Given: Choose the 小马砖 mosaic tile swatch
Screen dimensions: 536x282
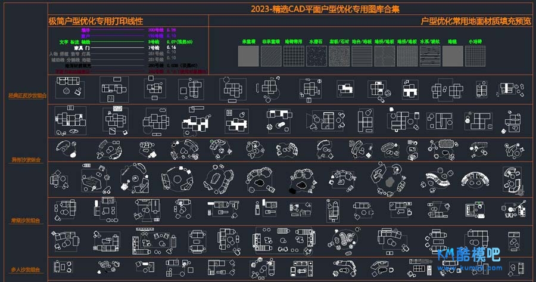Looking at the screenshot, I should click(475, 57).
